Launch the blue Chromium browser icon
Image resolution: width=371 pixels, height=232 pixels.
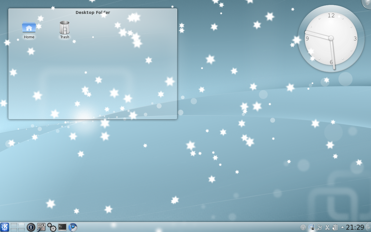[x=73, y=227]
